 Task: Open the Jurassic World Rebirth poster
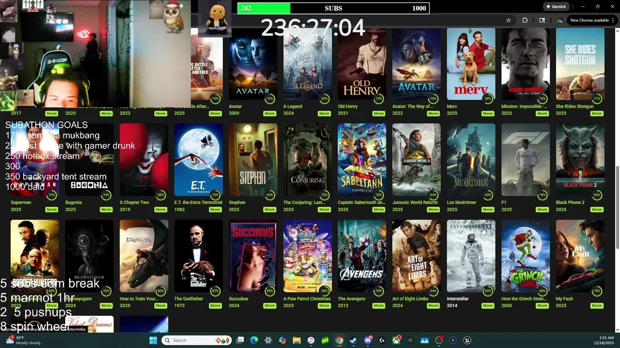click(417, 160)
